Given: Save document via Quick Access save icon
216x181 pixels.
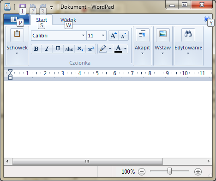Looking at the screenshot, I should coord(23,6).
